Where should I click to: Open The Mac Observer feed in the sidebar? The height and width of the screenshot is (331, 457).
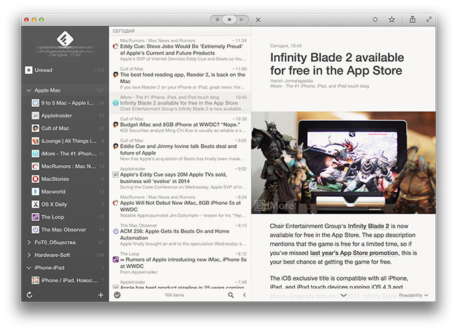point(65,230)
